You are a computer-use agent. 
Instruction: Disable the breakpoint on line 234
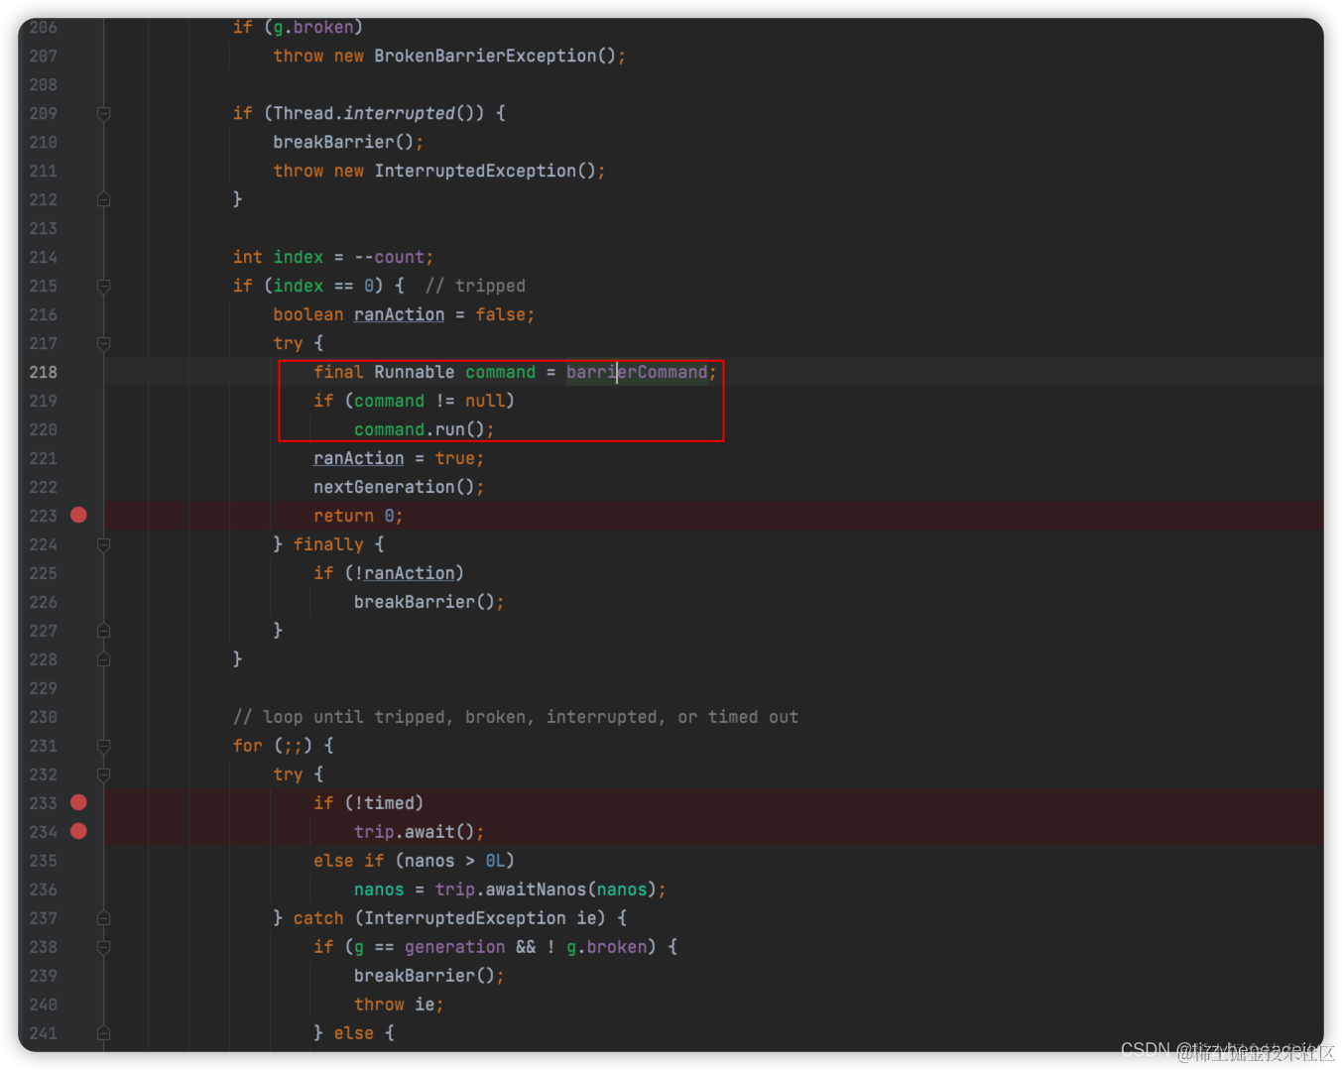(x=78, y=831)
